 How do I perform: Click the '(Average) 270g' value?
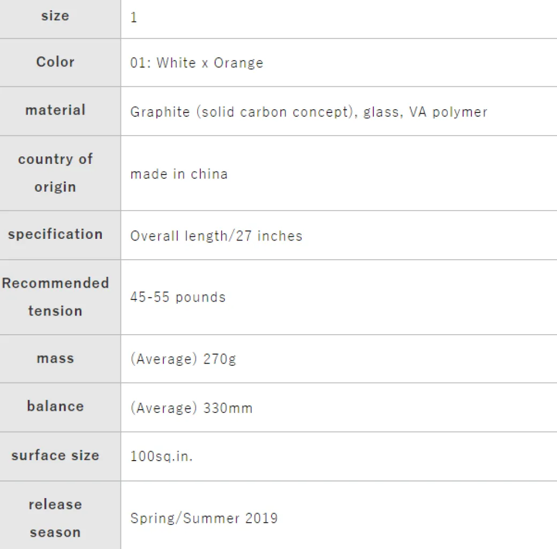183,359
